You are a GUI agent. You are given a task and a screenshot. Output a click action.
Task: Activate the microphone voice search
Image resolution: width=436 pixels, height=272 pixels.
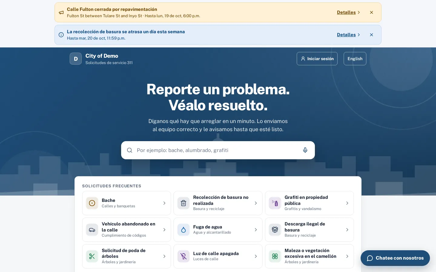click(305, 150)
